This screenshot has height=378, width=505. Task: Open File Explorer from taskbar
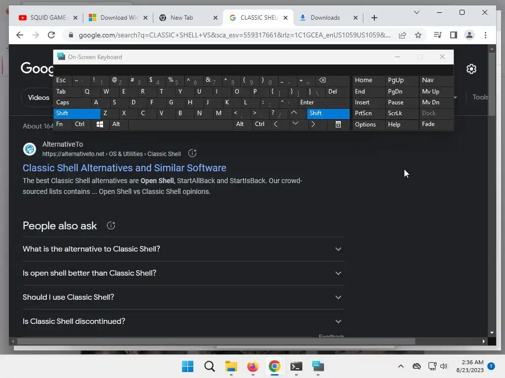click(231, 366)
